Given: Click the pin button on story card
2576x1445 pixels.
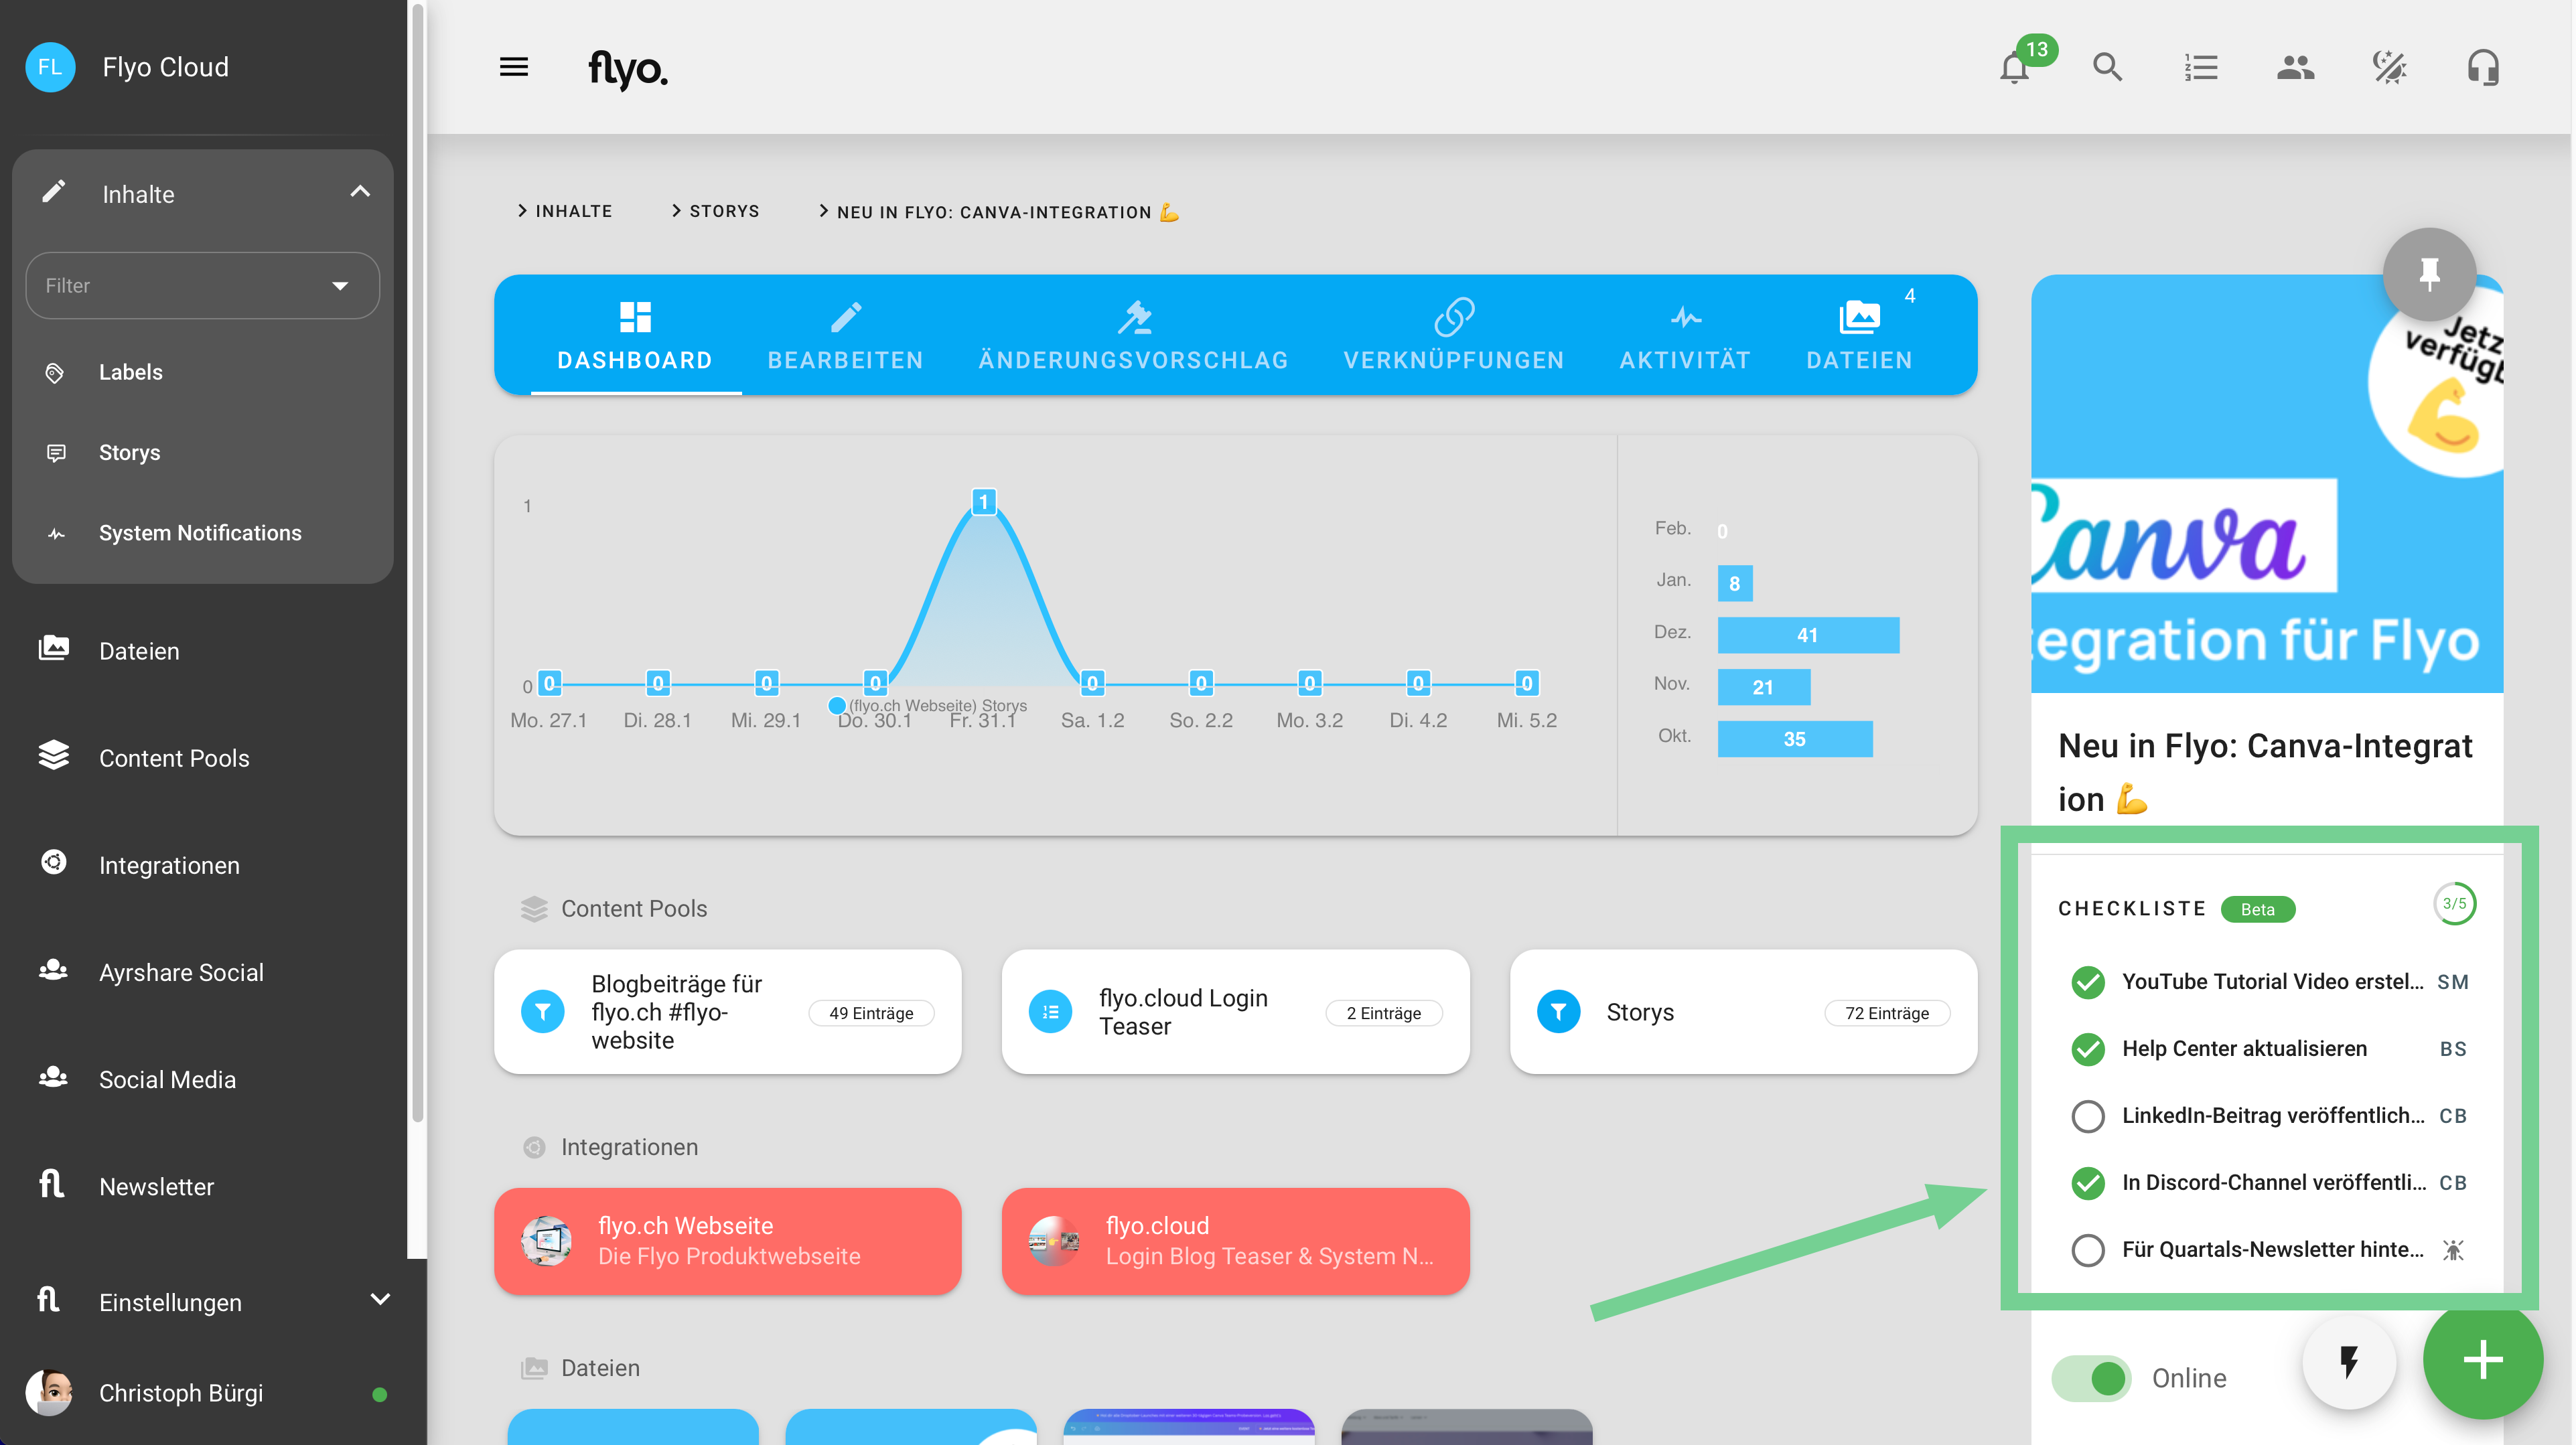Looking at the screenshot, I should click(x=2429, y=274).
